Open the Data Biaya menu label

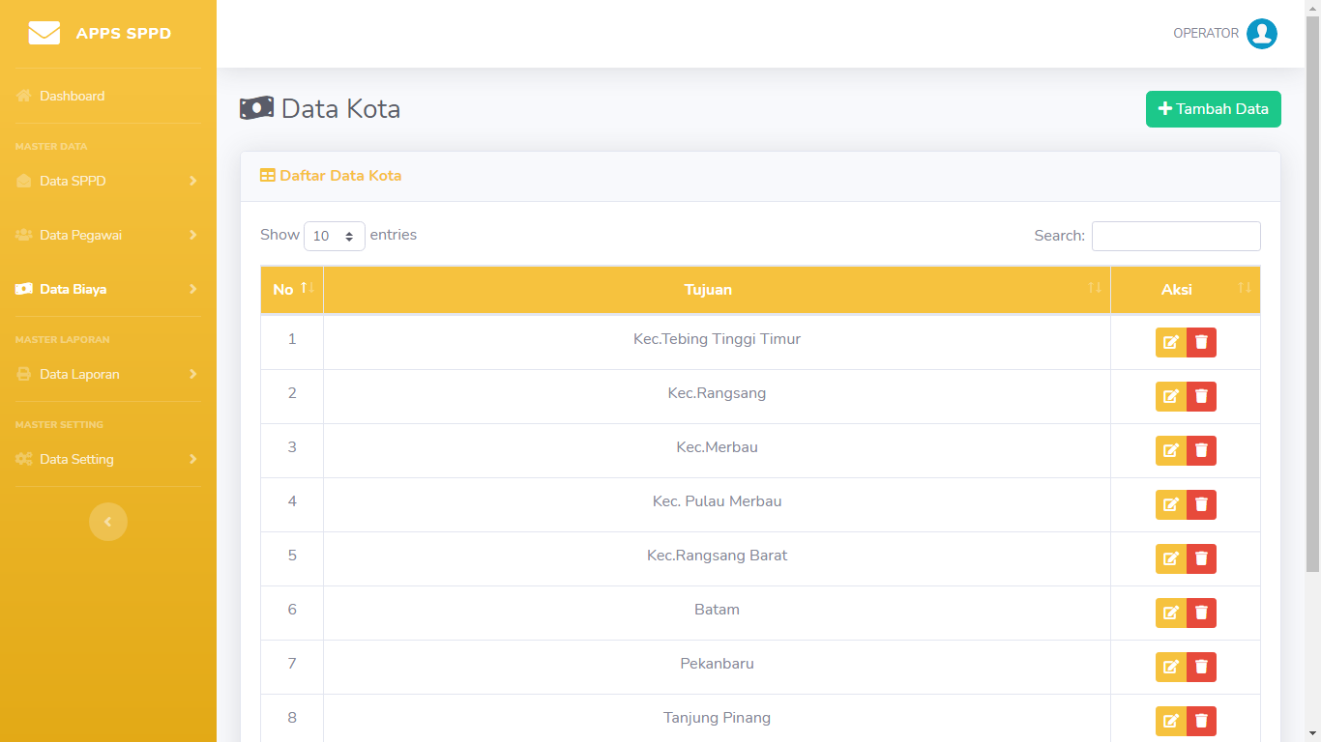tap(73, 289)
